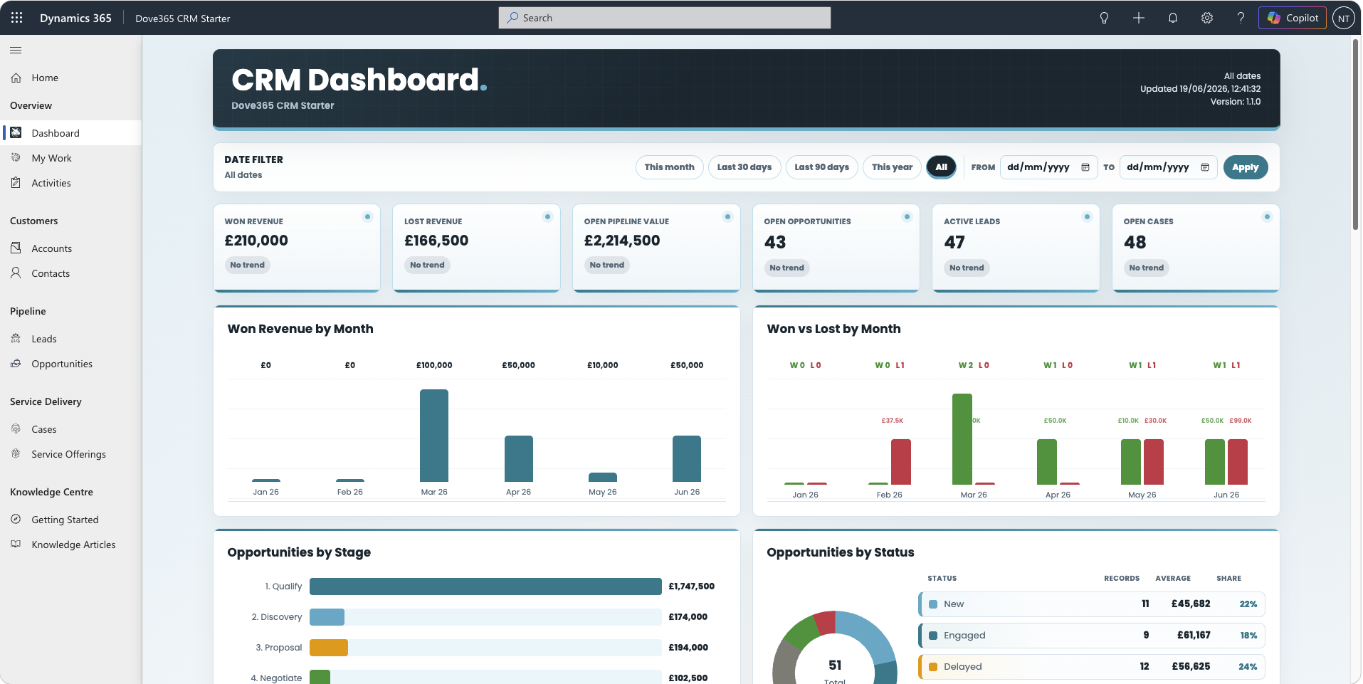Click the Engaged status row
This screenshot has width=1363, height=684.
[1092, 636]
